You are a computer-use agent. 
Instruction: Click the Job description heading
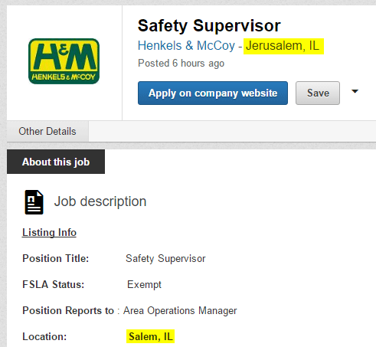pyautogui.click(x=100, y=201)
